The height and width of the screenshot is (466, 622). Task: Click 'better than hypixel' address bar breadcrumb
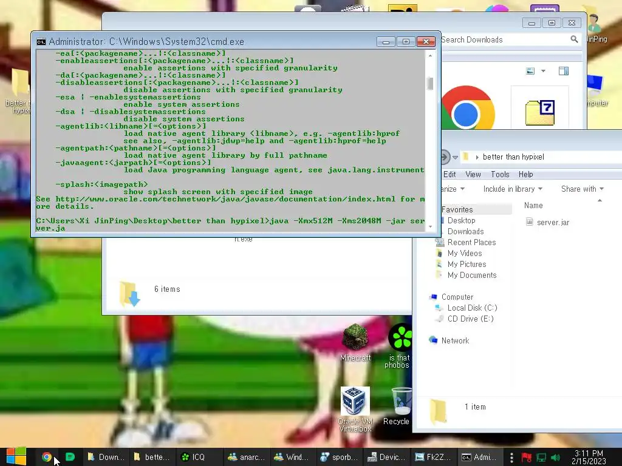click(513, 157)
